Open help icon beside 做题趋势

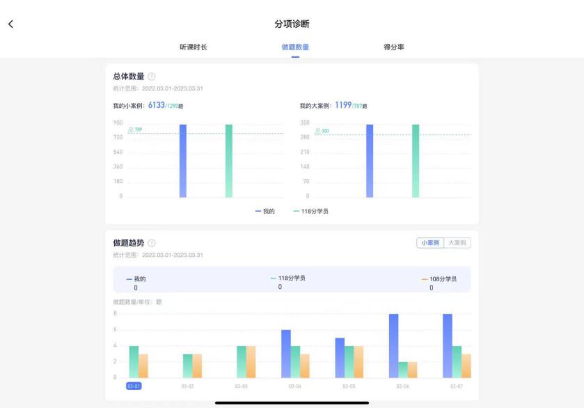click(151, 243)
